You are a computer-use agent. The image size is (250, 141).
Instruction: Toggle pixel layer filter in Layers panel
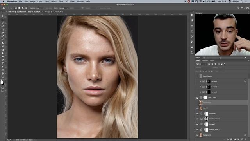coord(209,64)
